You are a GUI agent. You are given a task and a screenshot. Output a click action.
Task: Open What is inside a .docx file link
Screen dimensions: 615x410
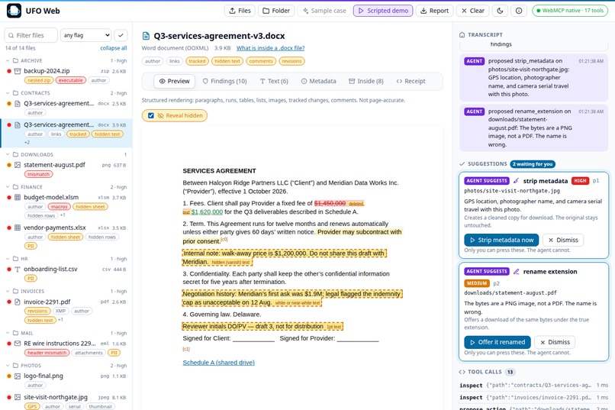point(270,48)
